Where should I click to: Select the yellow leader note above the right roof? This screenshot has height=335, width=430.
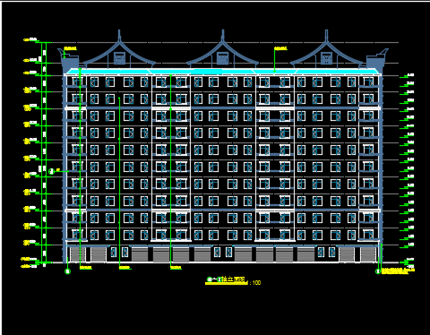coord(280,48)
